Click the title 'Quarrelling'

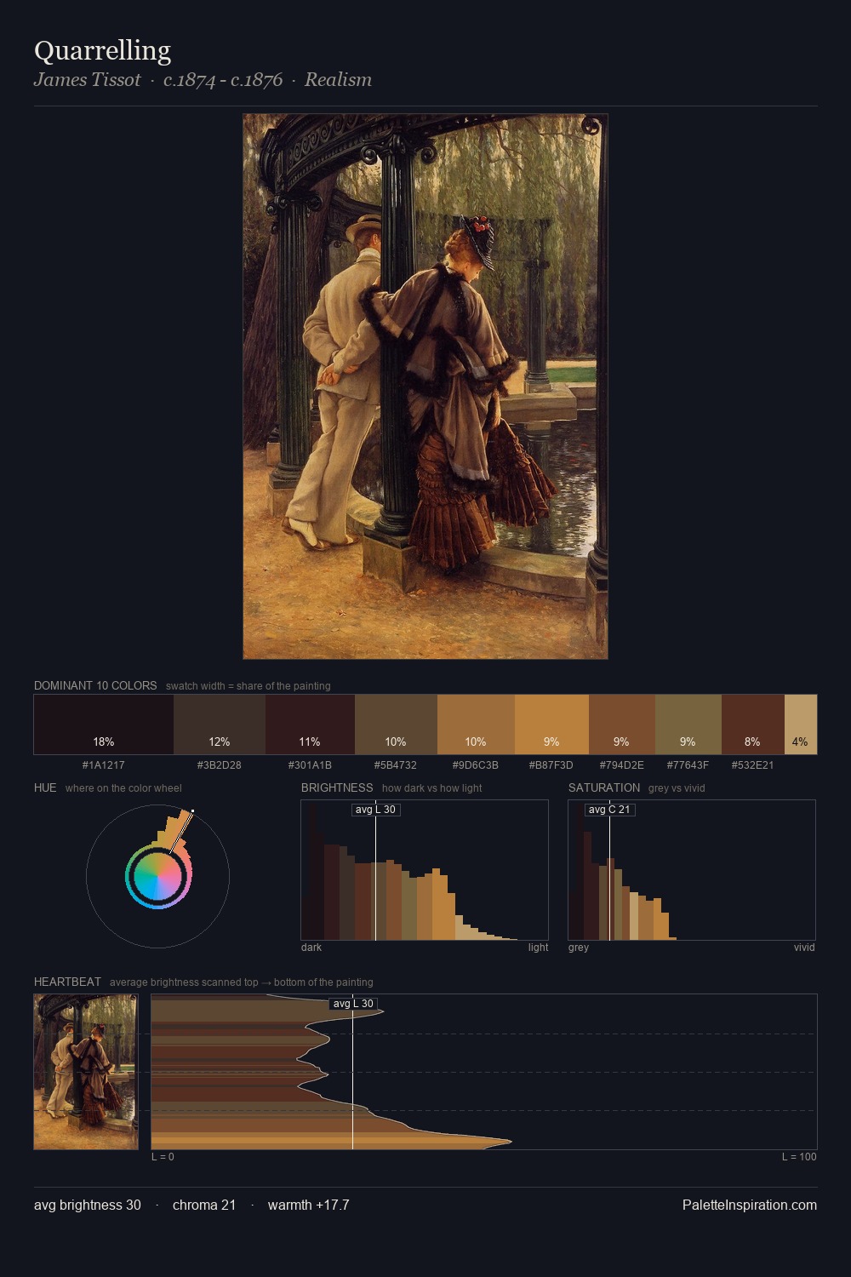(x=102, y=50)
